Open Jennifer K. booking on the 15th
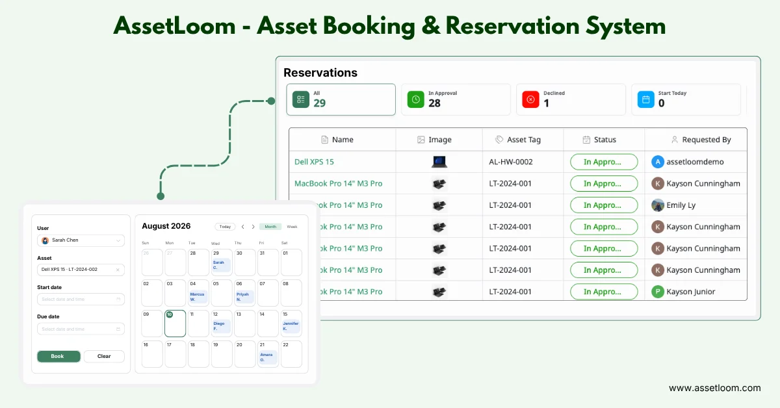Image resolution: width=780 pixels, height=408 pixels. click(291, 325)
